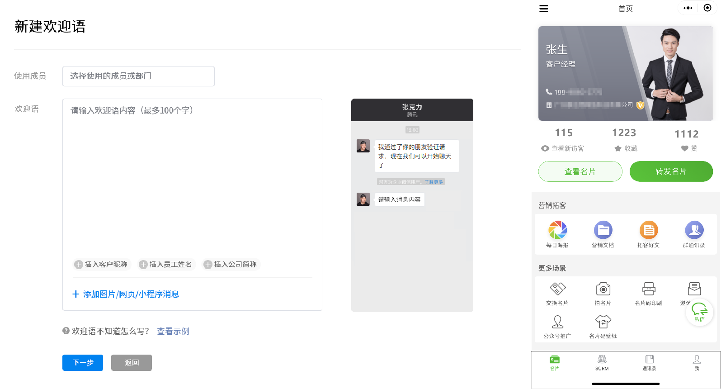
Task: Open the 公众号推广 promotion icon
Action: [557, 322]
